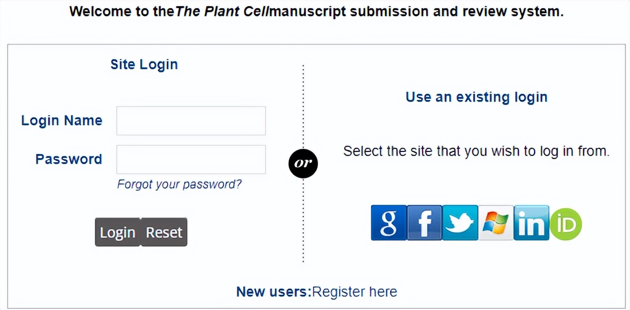Focus the Login Name text field
This screenshot has width=630, height=310.
[x=191, y=121]
